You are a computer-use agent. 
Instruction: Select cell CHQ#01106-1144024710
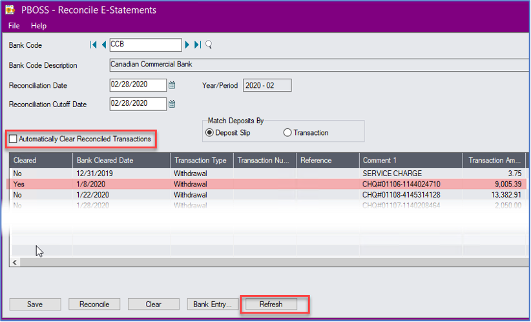click(411, 185)
